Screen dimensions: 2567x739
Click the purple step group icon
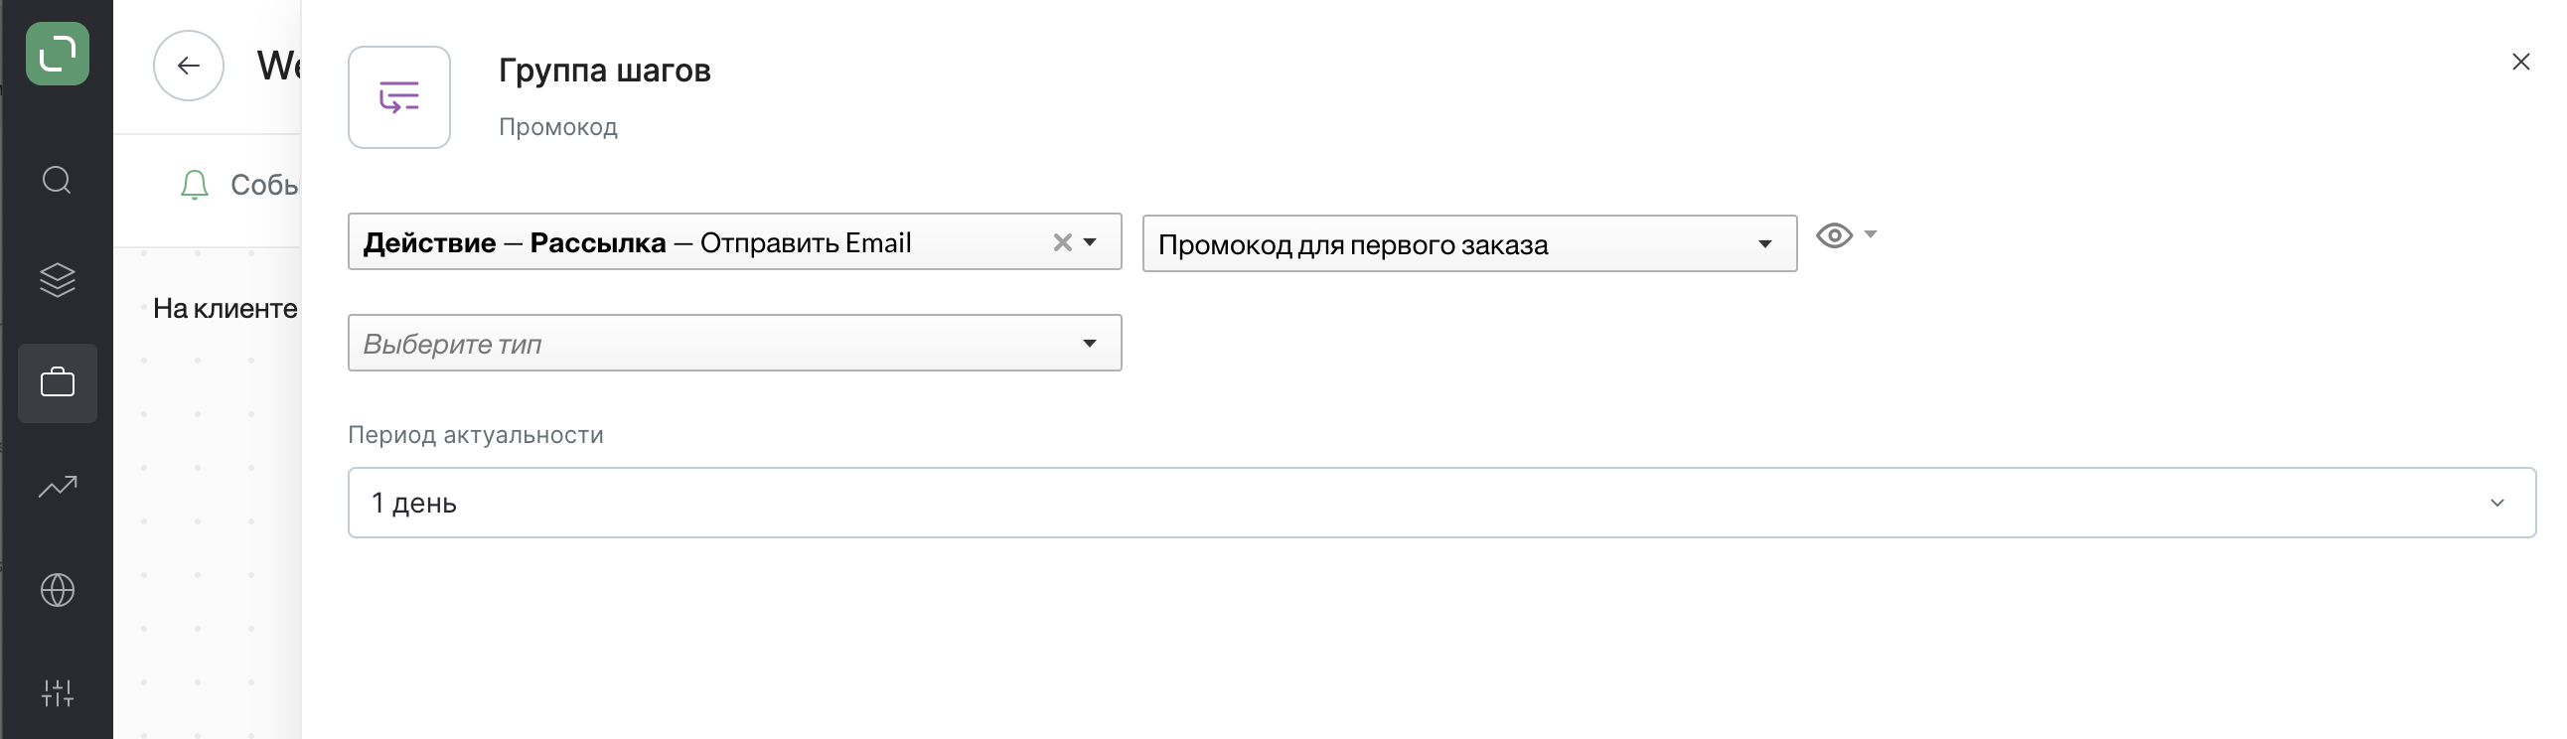(399, 97)
